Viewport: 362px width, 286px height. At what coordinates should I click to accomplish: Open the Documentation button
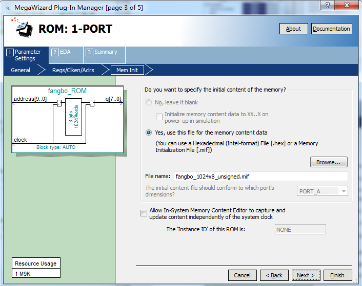click(x=331, y=29)
